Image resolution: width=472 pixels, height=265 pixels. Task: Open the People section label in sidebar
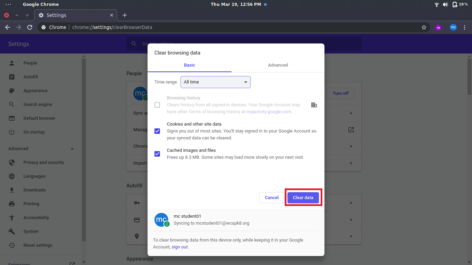(x=30, y=63)
